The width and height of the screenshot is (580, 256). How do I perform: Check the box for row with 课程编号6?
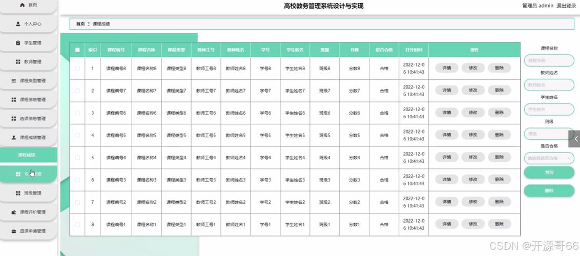[77, 113]
